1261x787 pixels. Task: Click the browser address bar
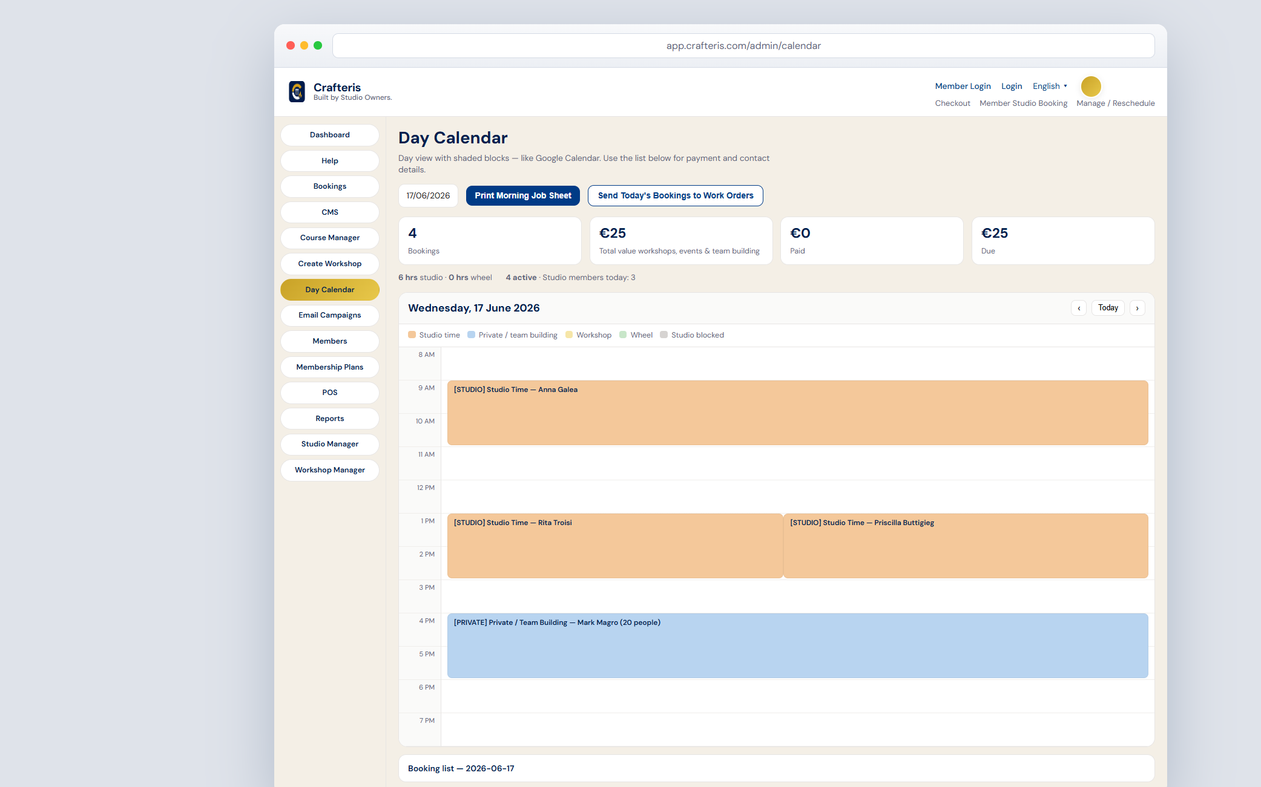(x=743, y=45)
